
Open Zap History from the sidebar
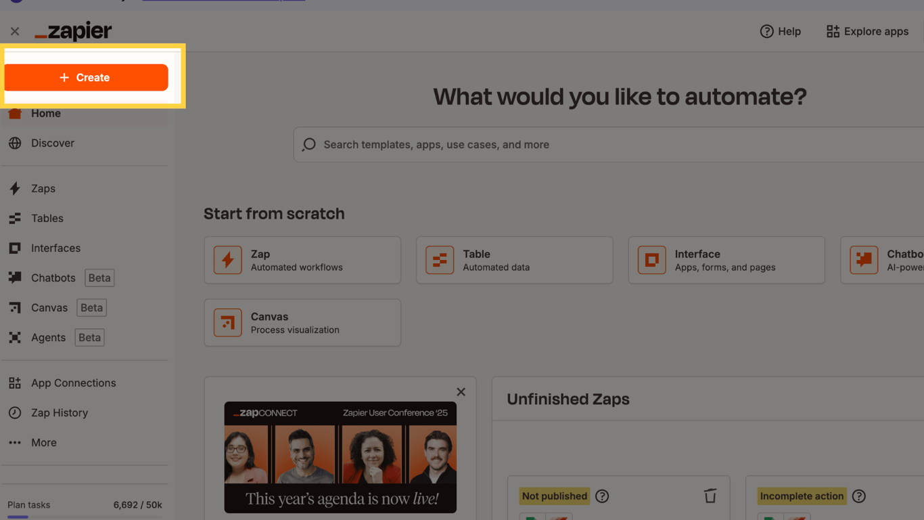[x=59, y=412]
